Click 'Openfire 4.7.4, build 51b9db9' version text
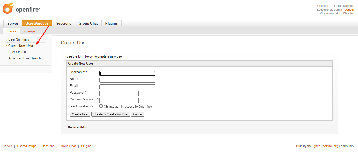Screen dimensions: 358x166 click(336, 6)
